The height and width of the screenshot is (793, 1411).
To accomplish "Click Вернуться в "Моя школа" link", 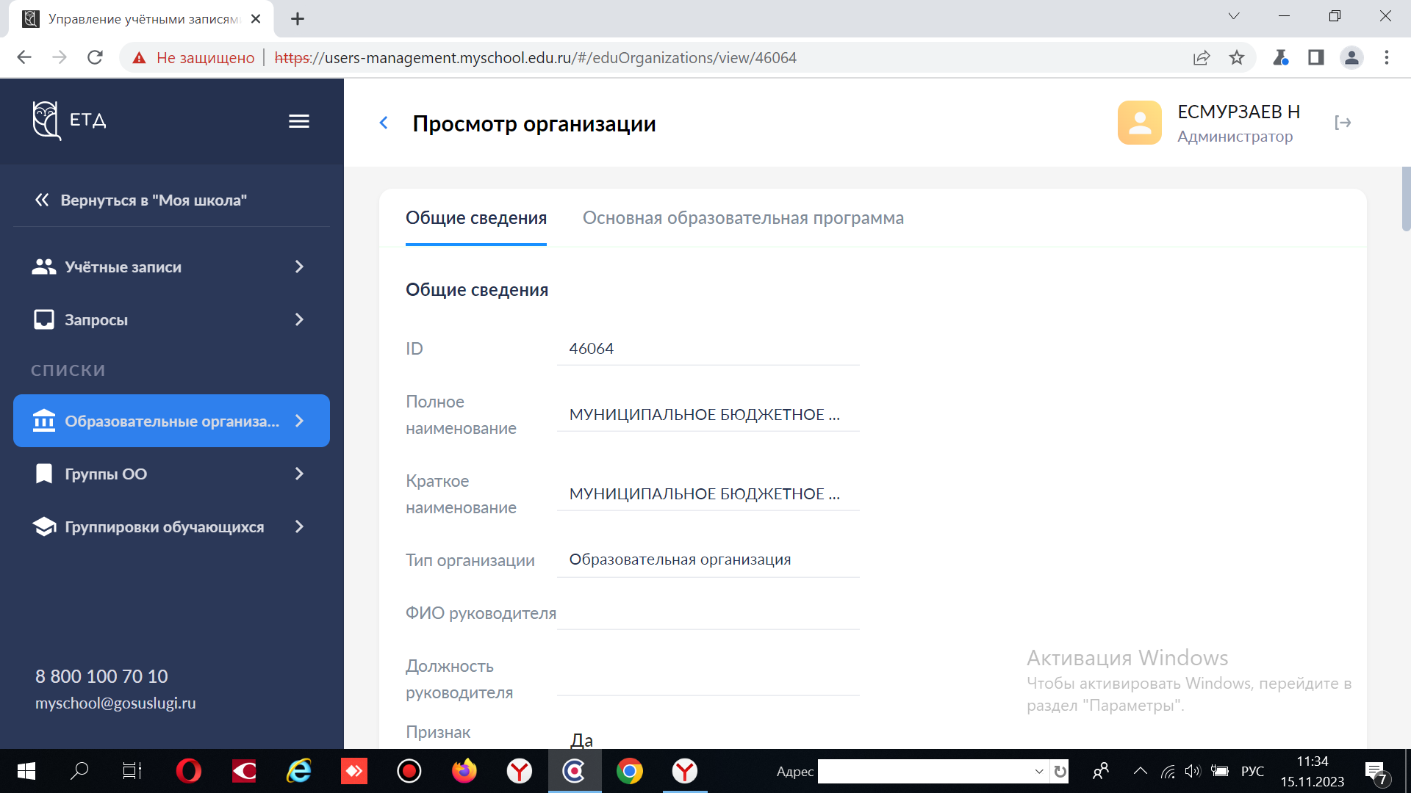I will (x=152, y=200).
